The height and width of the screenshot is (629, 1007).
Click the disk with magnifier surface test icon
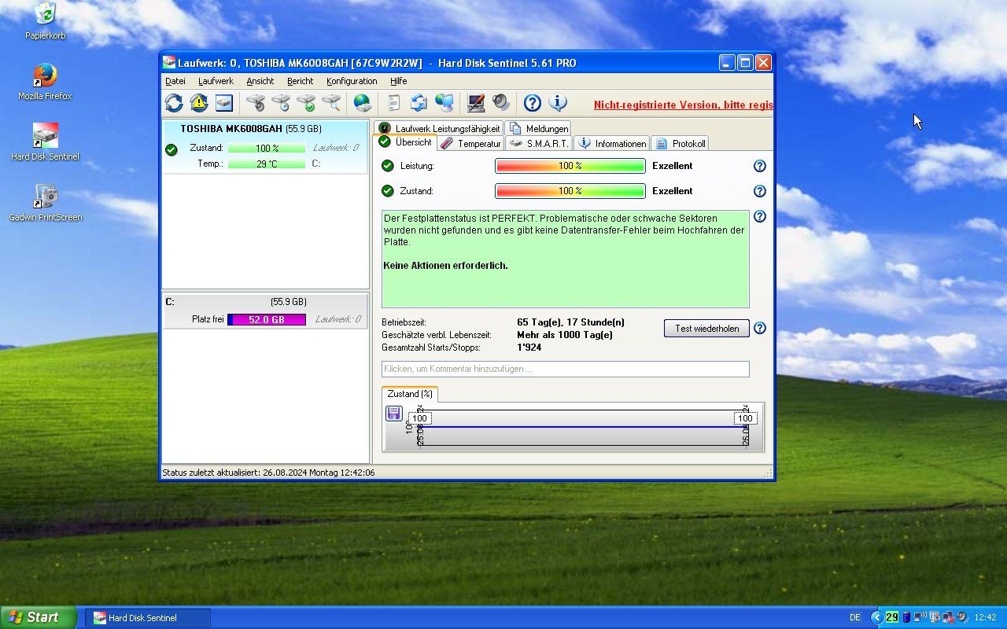[331, 103]
